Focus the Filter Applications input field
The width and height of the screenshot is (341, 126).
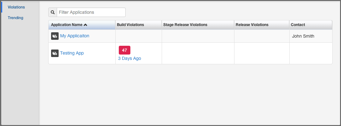[x=91, y=12]
